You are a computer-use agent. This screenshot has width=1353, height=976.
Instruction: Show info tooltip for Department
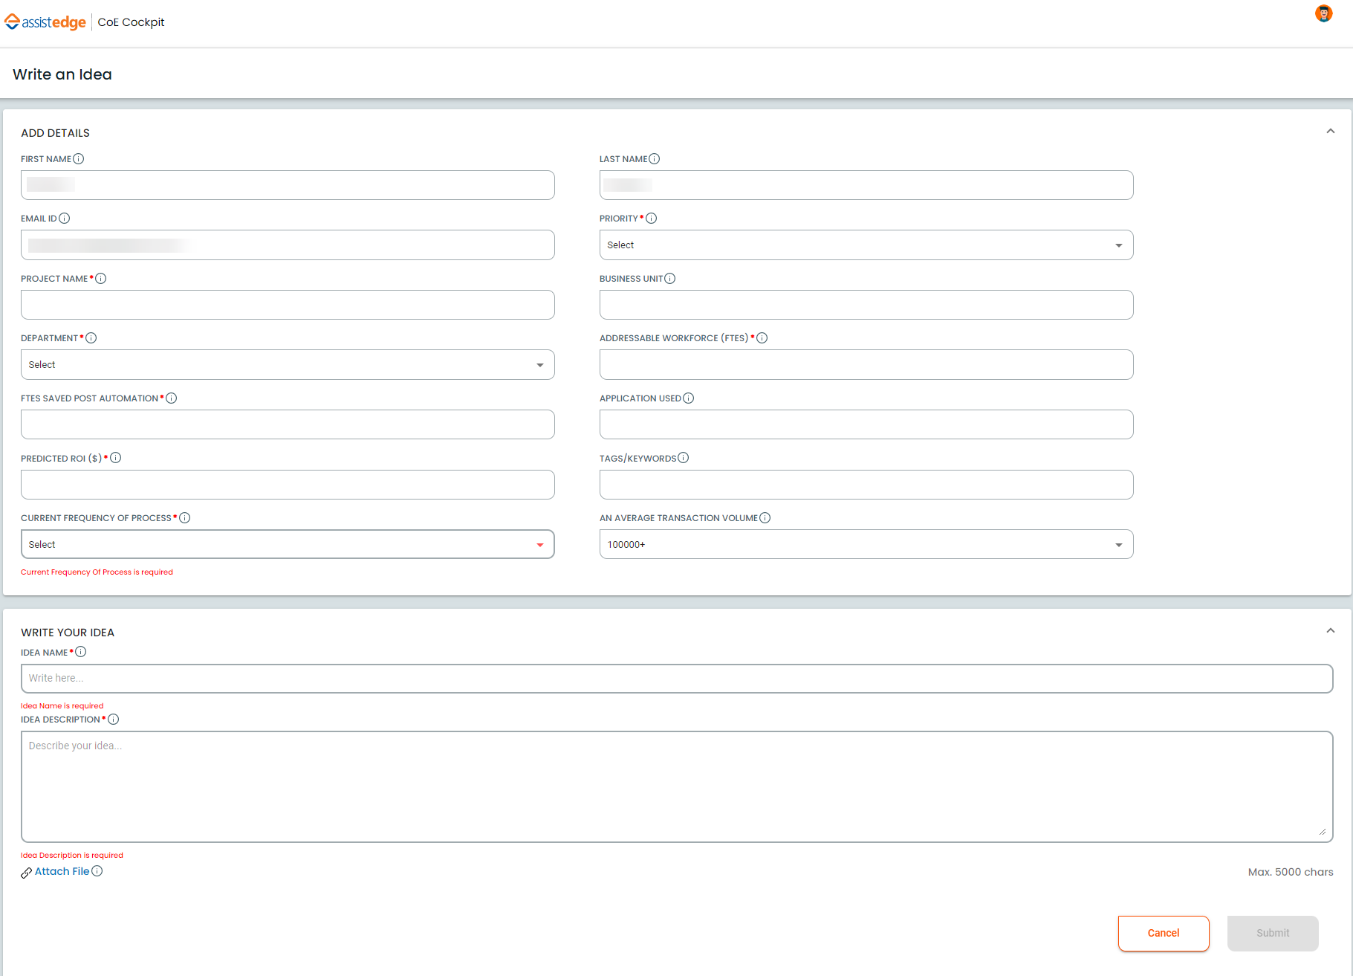point(91,338)
